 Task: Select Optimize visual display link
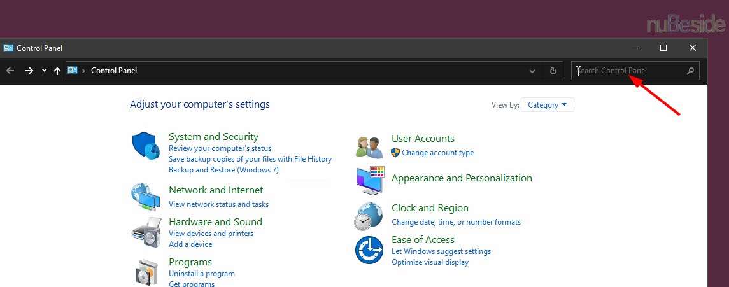430,262
